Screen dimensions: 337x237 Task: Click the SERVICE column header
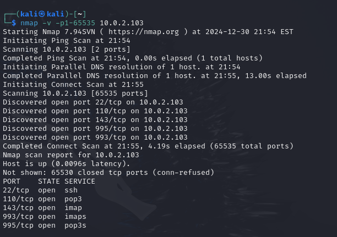click(x=80, y=181)
